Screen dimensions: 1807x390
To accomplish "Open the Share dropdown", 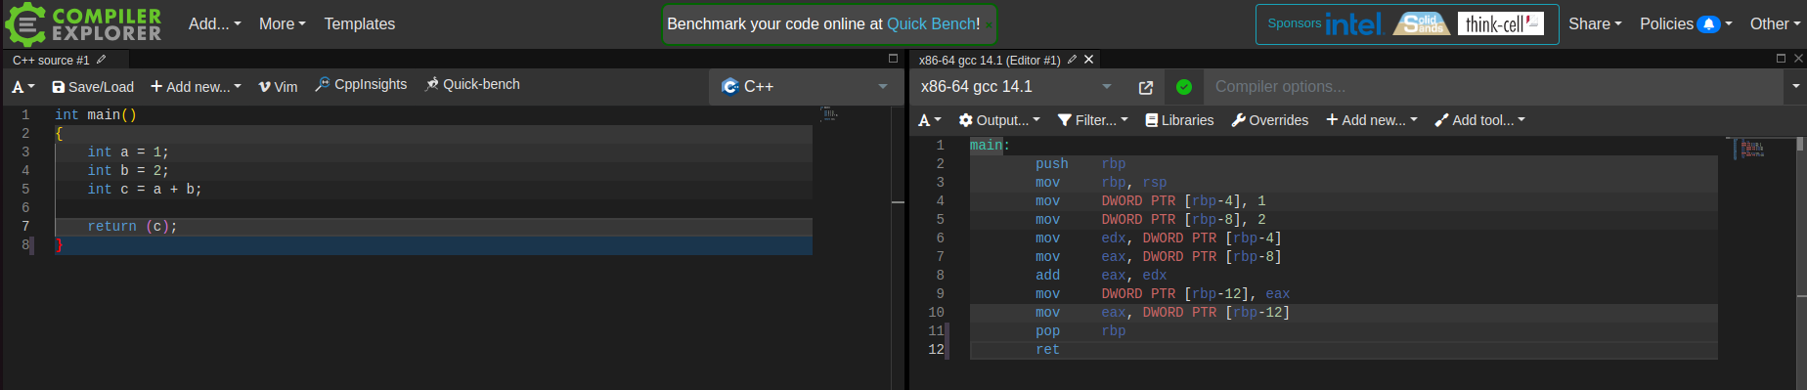I will pos(1595,23).
